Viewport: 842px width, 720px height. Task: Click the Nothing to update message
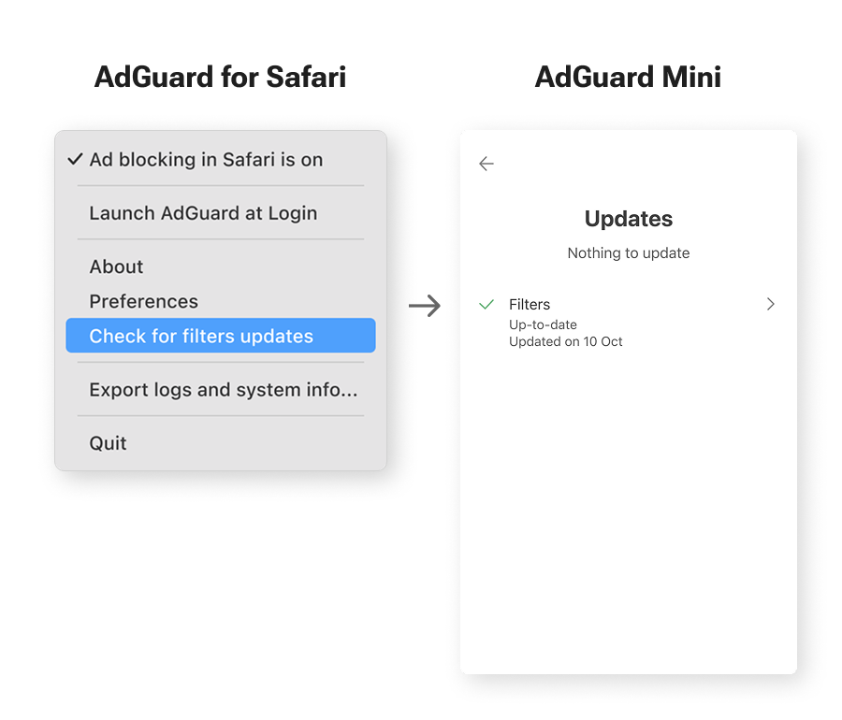(629, 253)
